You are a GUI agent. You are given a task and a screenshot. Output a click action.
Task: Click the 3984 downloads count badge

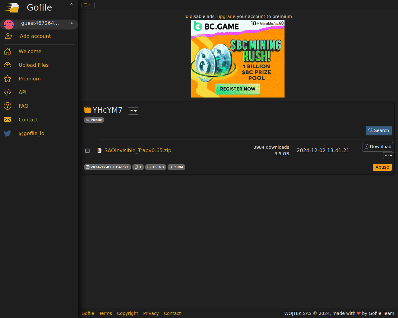click(x=176, y=167)
